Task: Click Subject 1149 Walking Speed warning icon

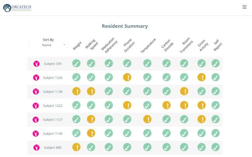Action: point(91,133)
